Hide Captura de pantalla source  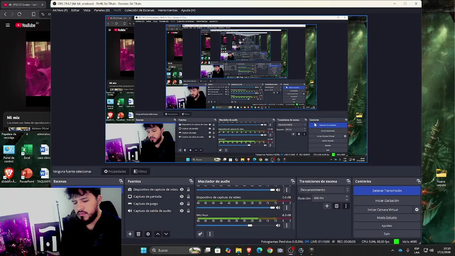coord(182,197)
